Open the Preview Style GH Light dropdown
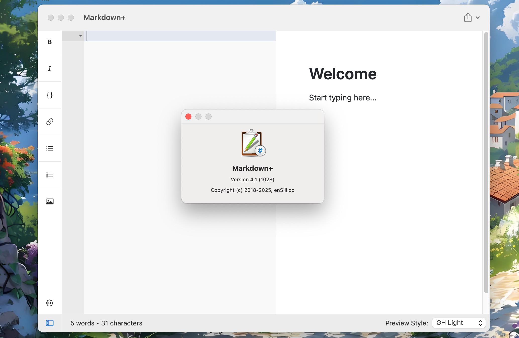Viewport: 519px width, 338px height. [x=459, y=323]
